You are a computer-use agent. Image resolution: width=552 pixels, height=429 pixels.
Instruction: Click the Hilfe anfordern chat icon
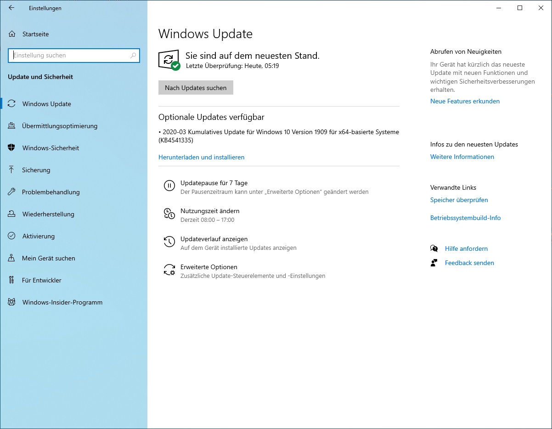pos(434,248)
